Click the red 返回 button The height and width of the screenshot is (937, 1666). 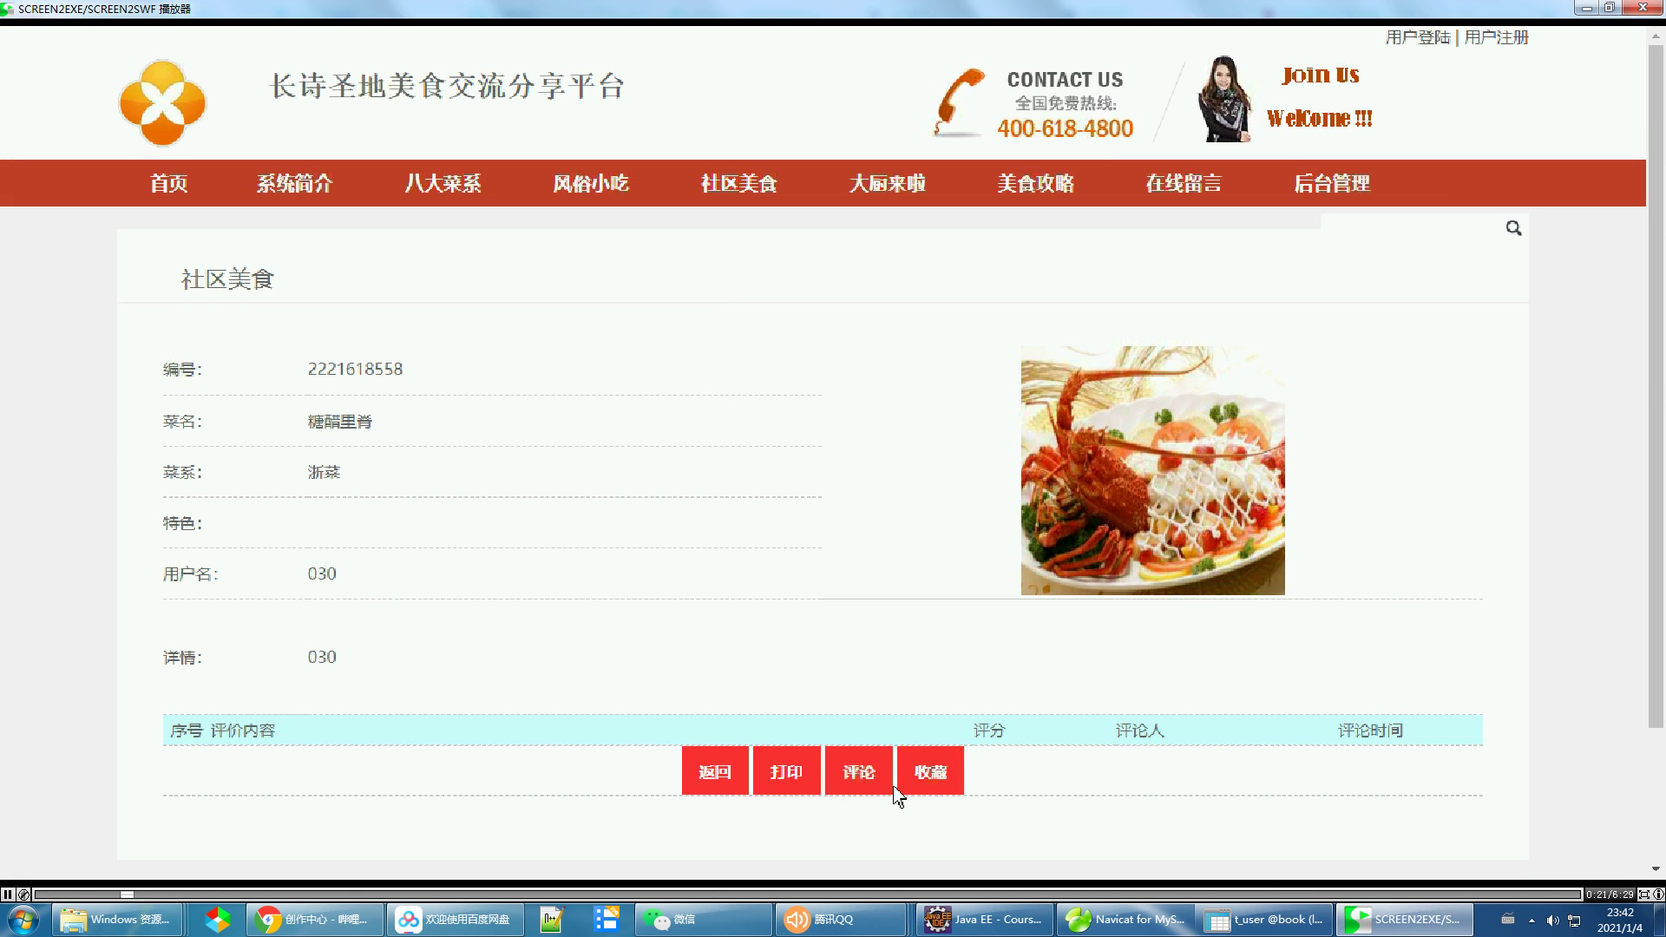pos(715,770)
